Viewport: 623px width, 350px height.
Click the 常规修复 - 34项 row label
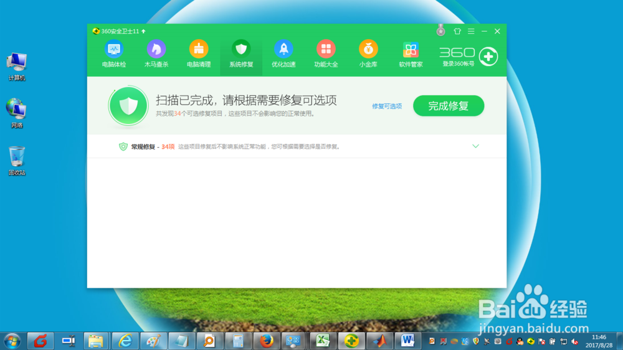tap(153, 146)
